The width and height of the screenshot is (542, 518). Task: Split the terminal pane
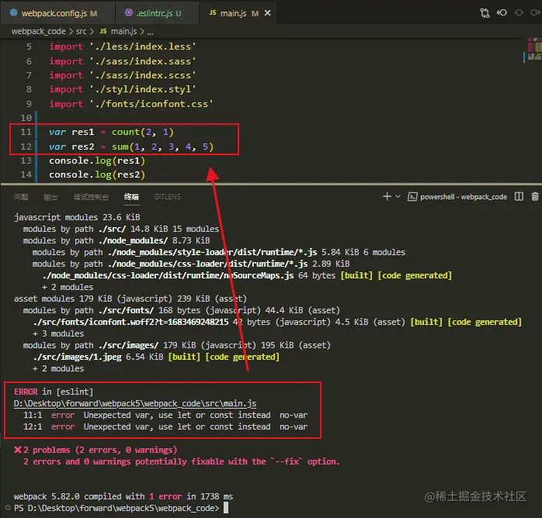519,197
